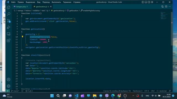Viewport: 177px width, 99px height.
Task: Open Google Chrome from the taskbar
Action: point(119,96)
